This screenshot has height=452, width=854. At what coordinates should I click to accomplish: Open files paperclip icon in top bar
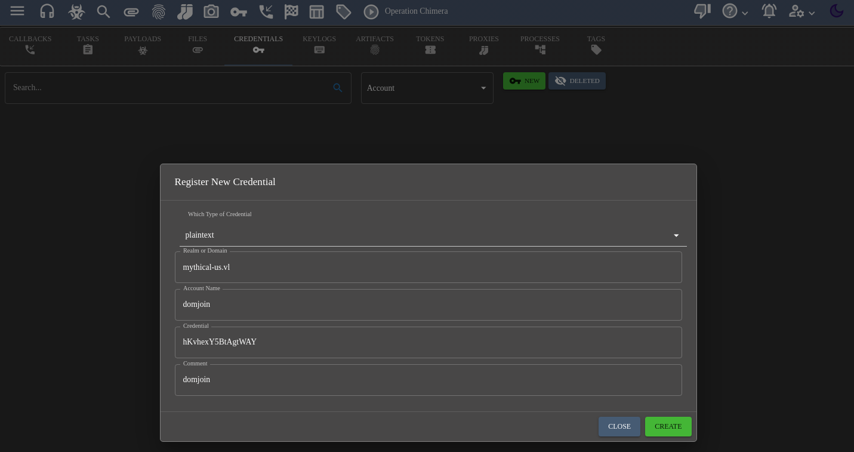click(131, 11)
